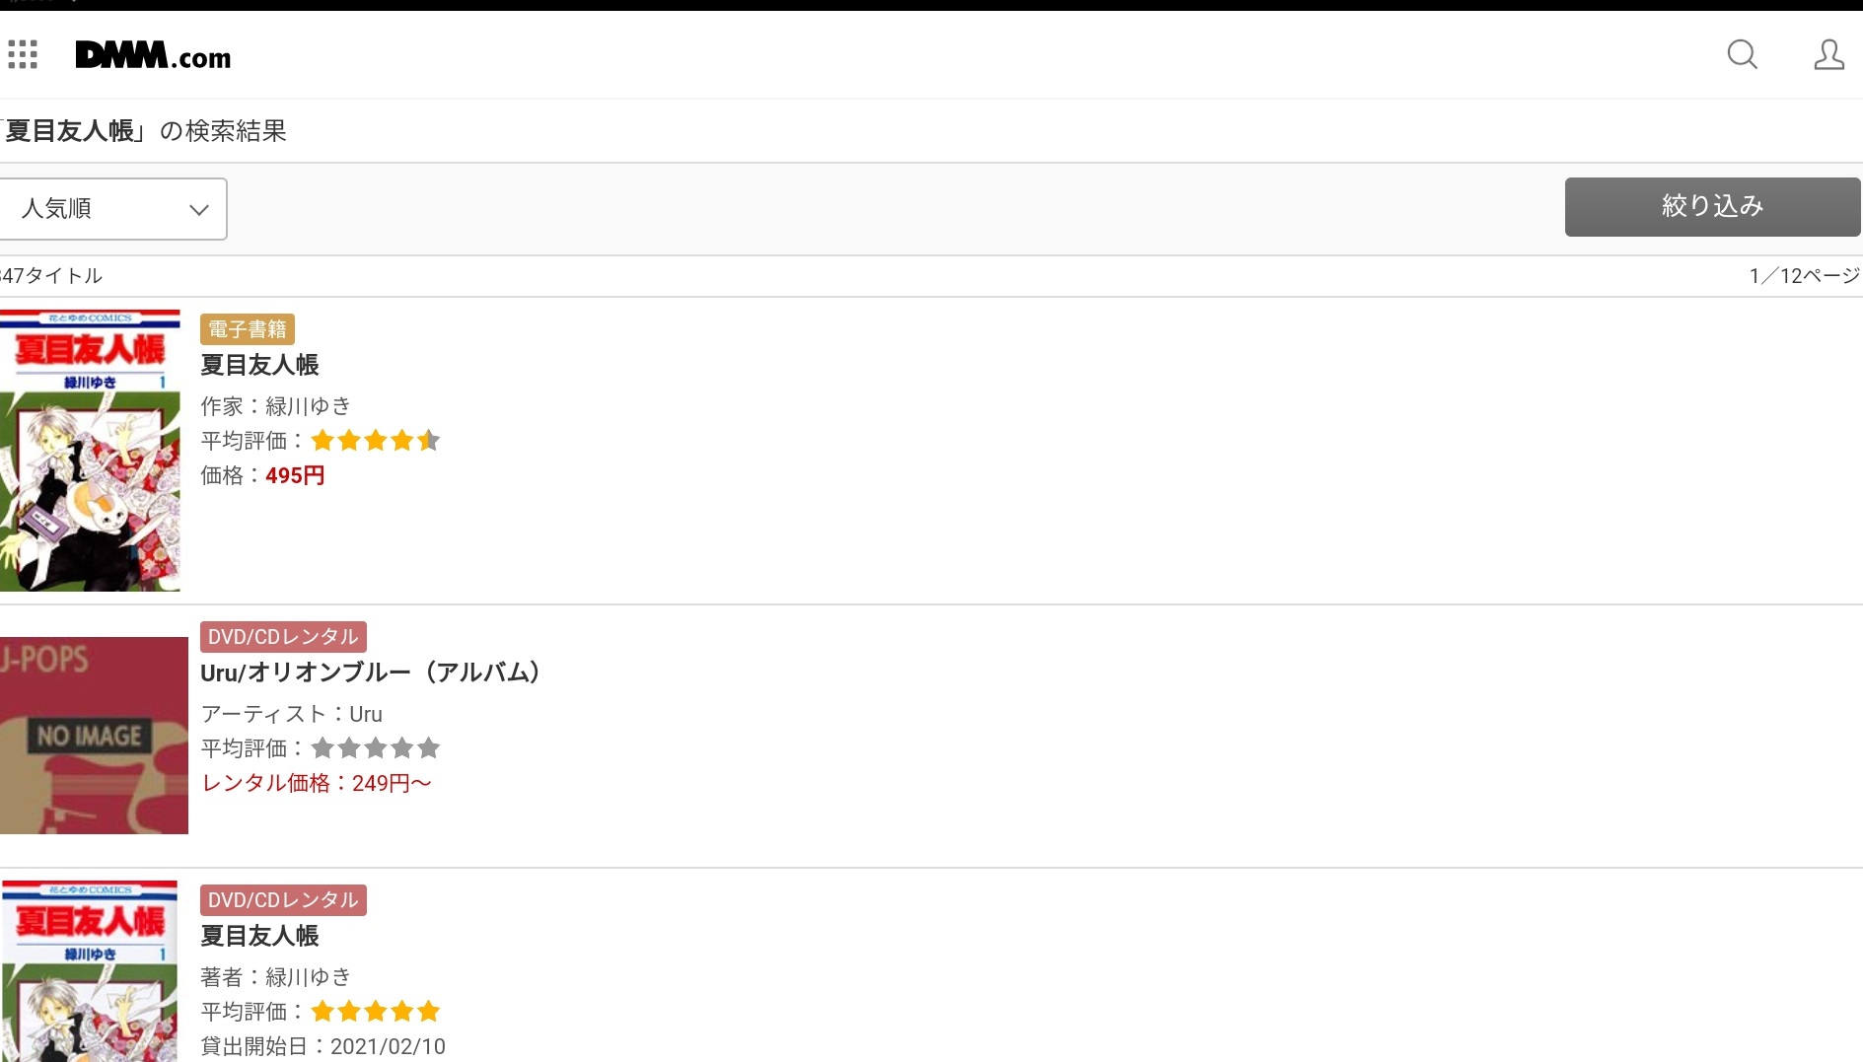
Task: Click the Uru album's gray star rating
Action: 375,748
